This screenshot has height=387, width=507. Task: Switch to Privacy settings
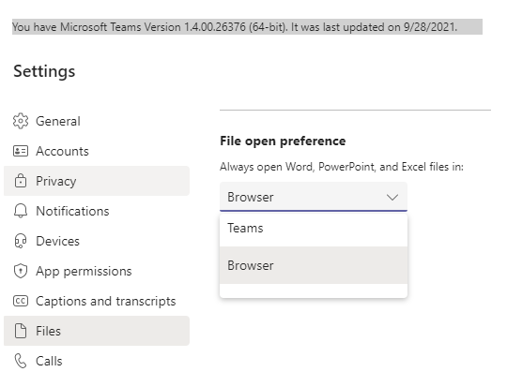97,181
